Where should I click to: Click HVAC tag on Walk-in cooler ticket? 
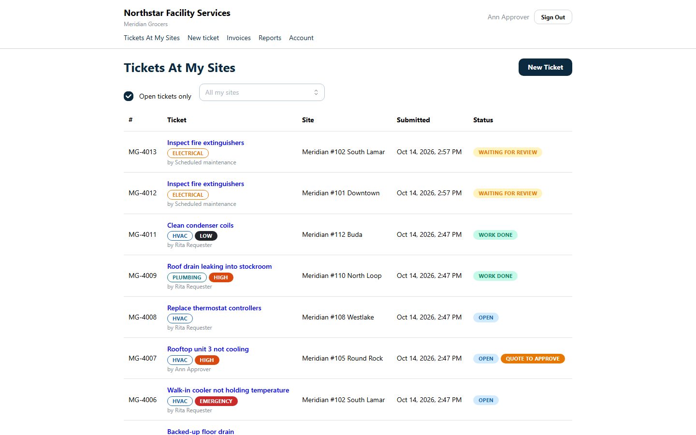[x=180, y=401]
